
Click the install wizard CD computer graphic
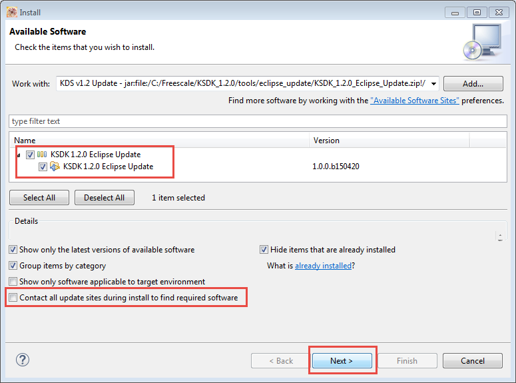click(x=481, y=41)
